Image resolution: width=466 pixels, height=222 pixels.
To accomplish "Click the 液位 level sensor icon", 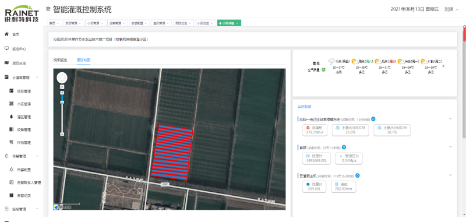I will [x=337, y=184].
